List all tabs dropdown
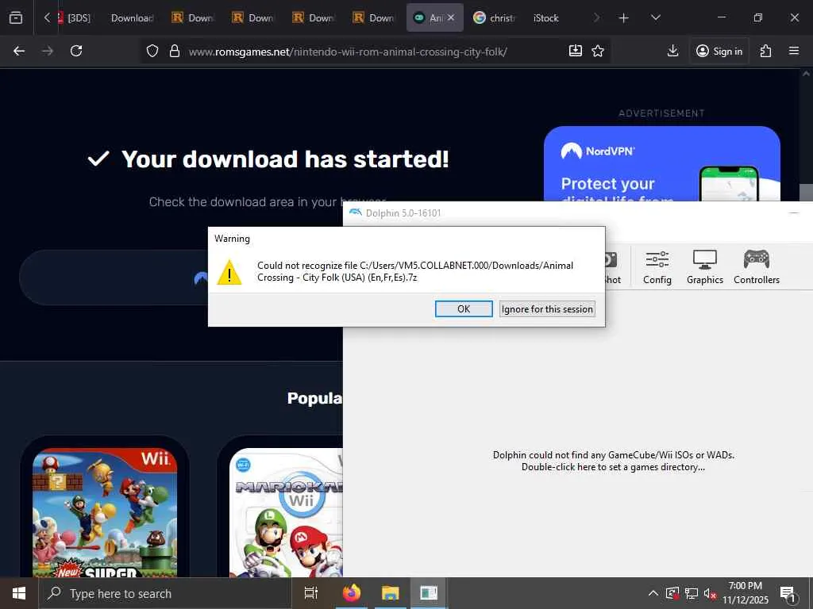813x609 pixels. pyautogui.click(x=655, y=17)
